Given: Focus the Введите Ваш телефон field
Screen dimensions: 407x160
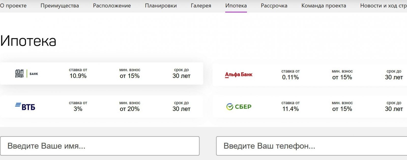Looking at the screenshot, I should coord(312,146).
